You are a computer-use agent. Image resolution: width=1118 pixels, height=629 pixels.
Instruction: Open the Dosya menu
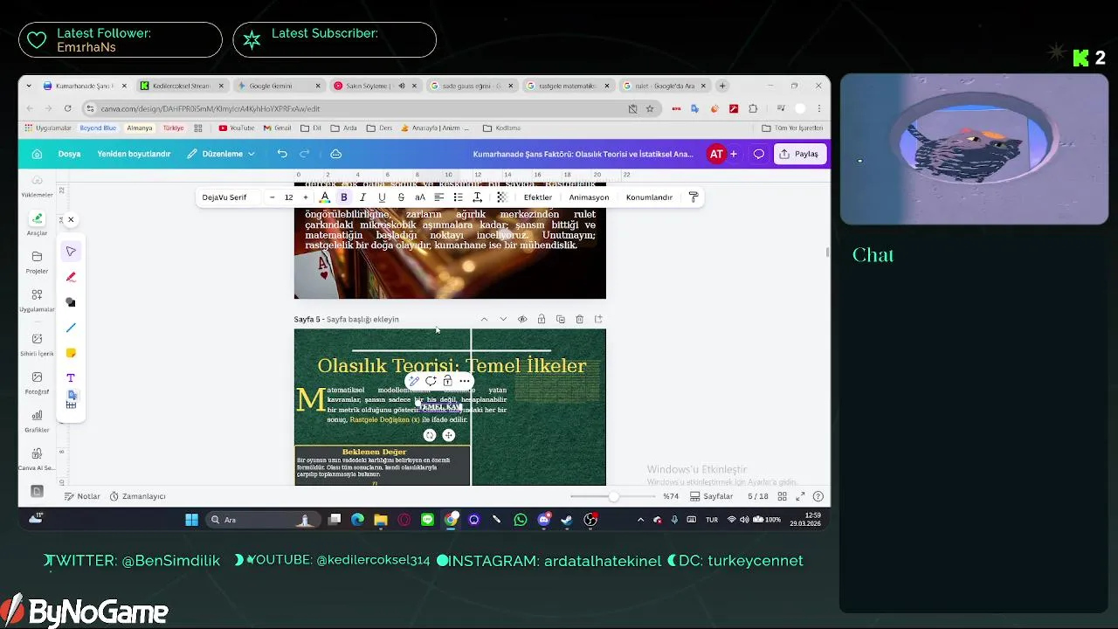point(69,154)
